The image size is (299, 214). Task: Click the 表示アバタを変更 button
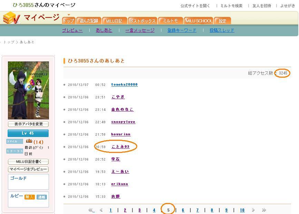point(28,124)
